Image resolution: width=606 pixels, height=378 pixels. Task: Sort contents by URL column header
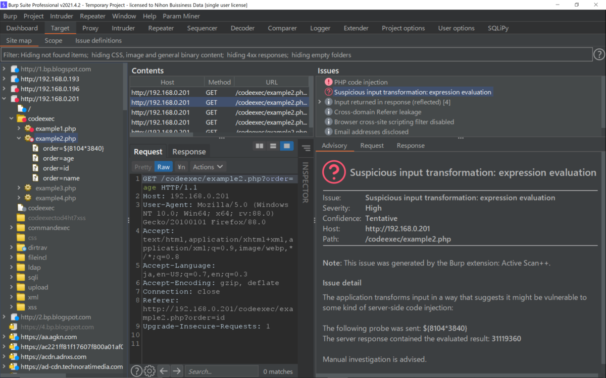tap(272, 82)
